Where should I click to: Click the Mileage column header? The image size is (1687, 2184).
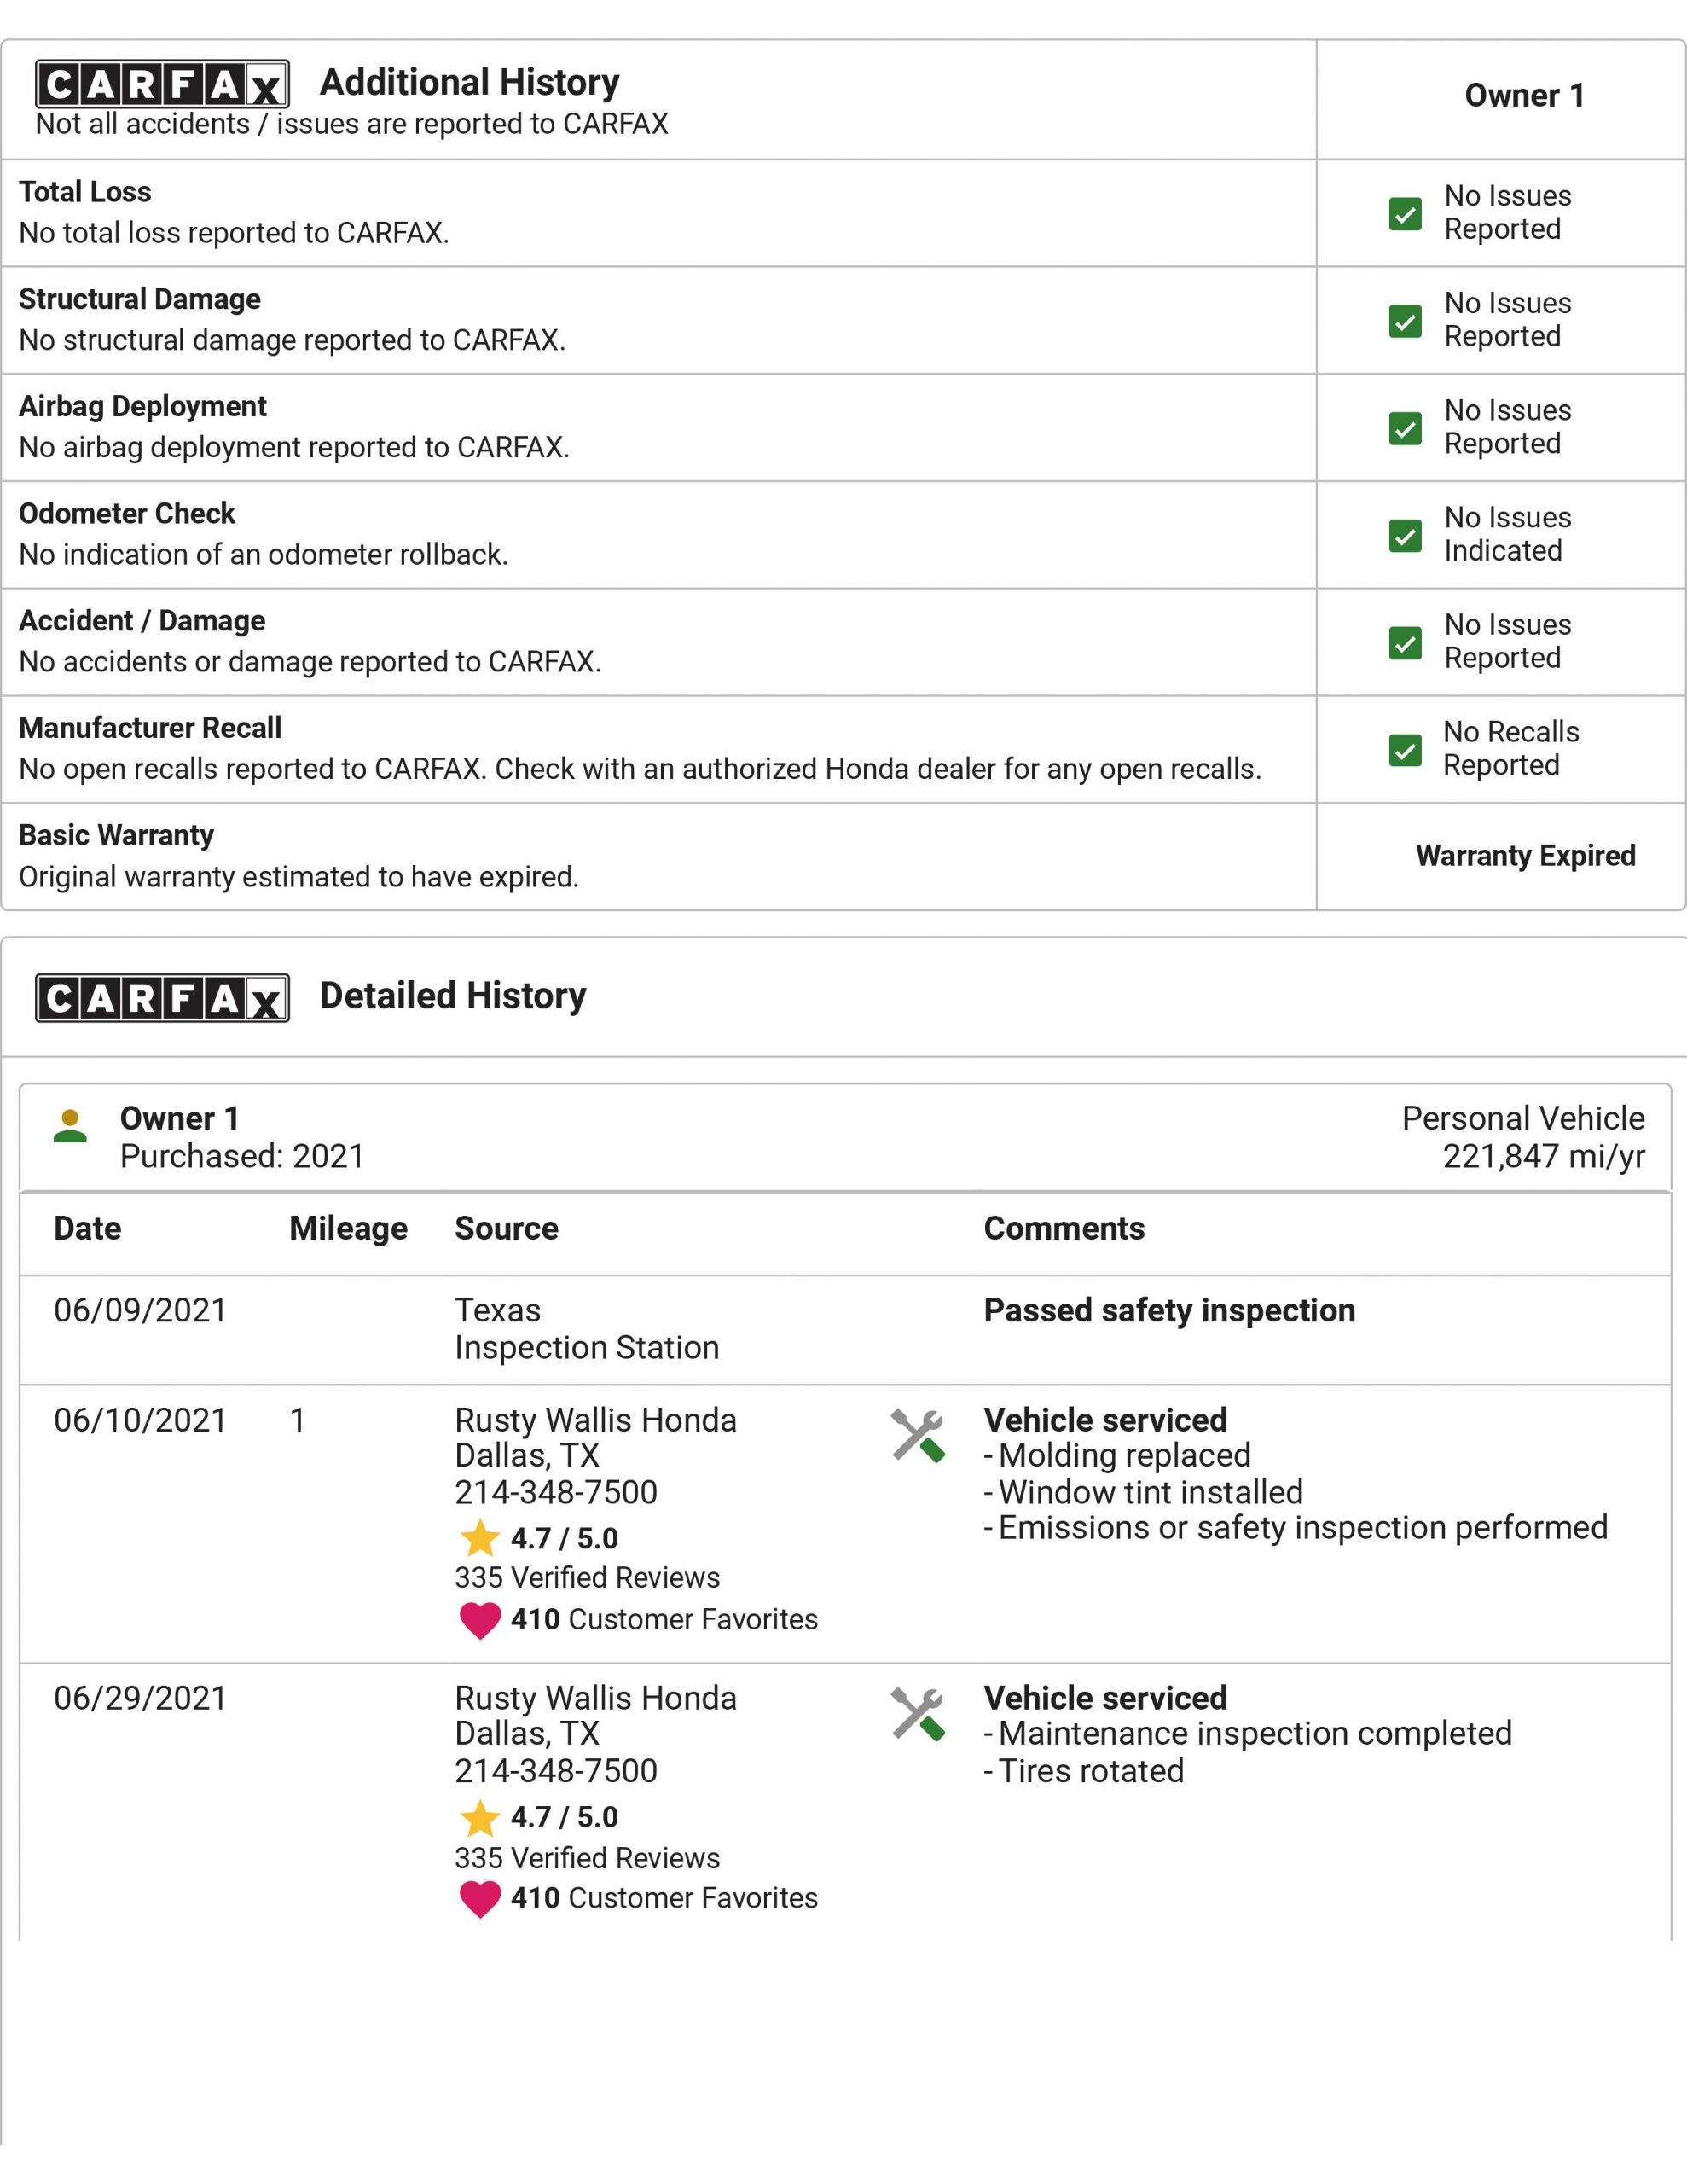[348, 1228]
